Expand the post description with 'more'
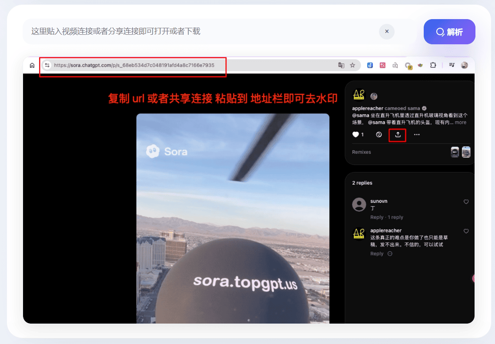The height and width of the screenshot is (344, 495). click(461, 122)
